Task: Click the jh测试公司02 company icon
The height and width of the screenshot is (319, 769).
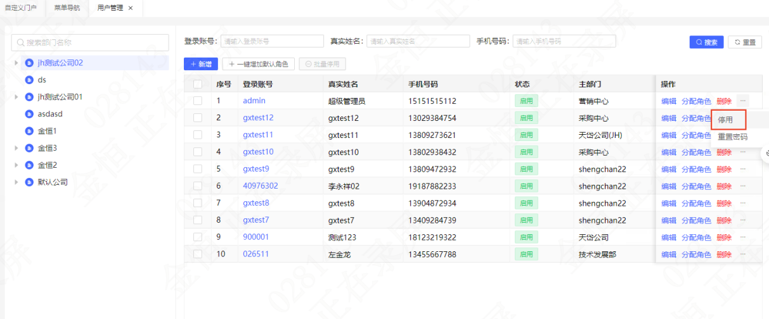Action: tap(29, 63)
